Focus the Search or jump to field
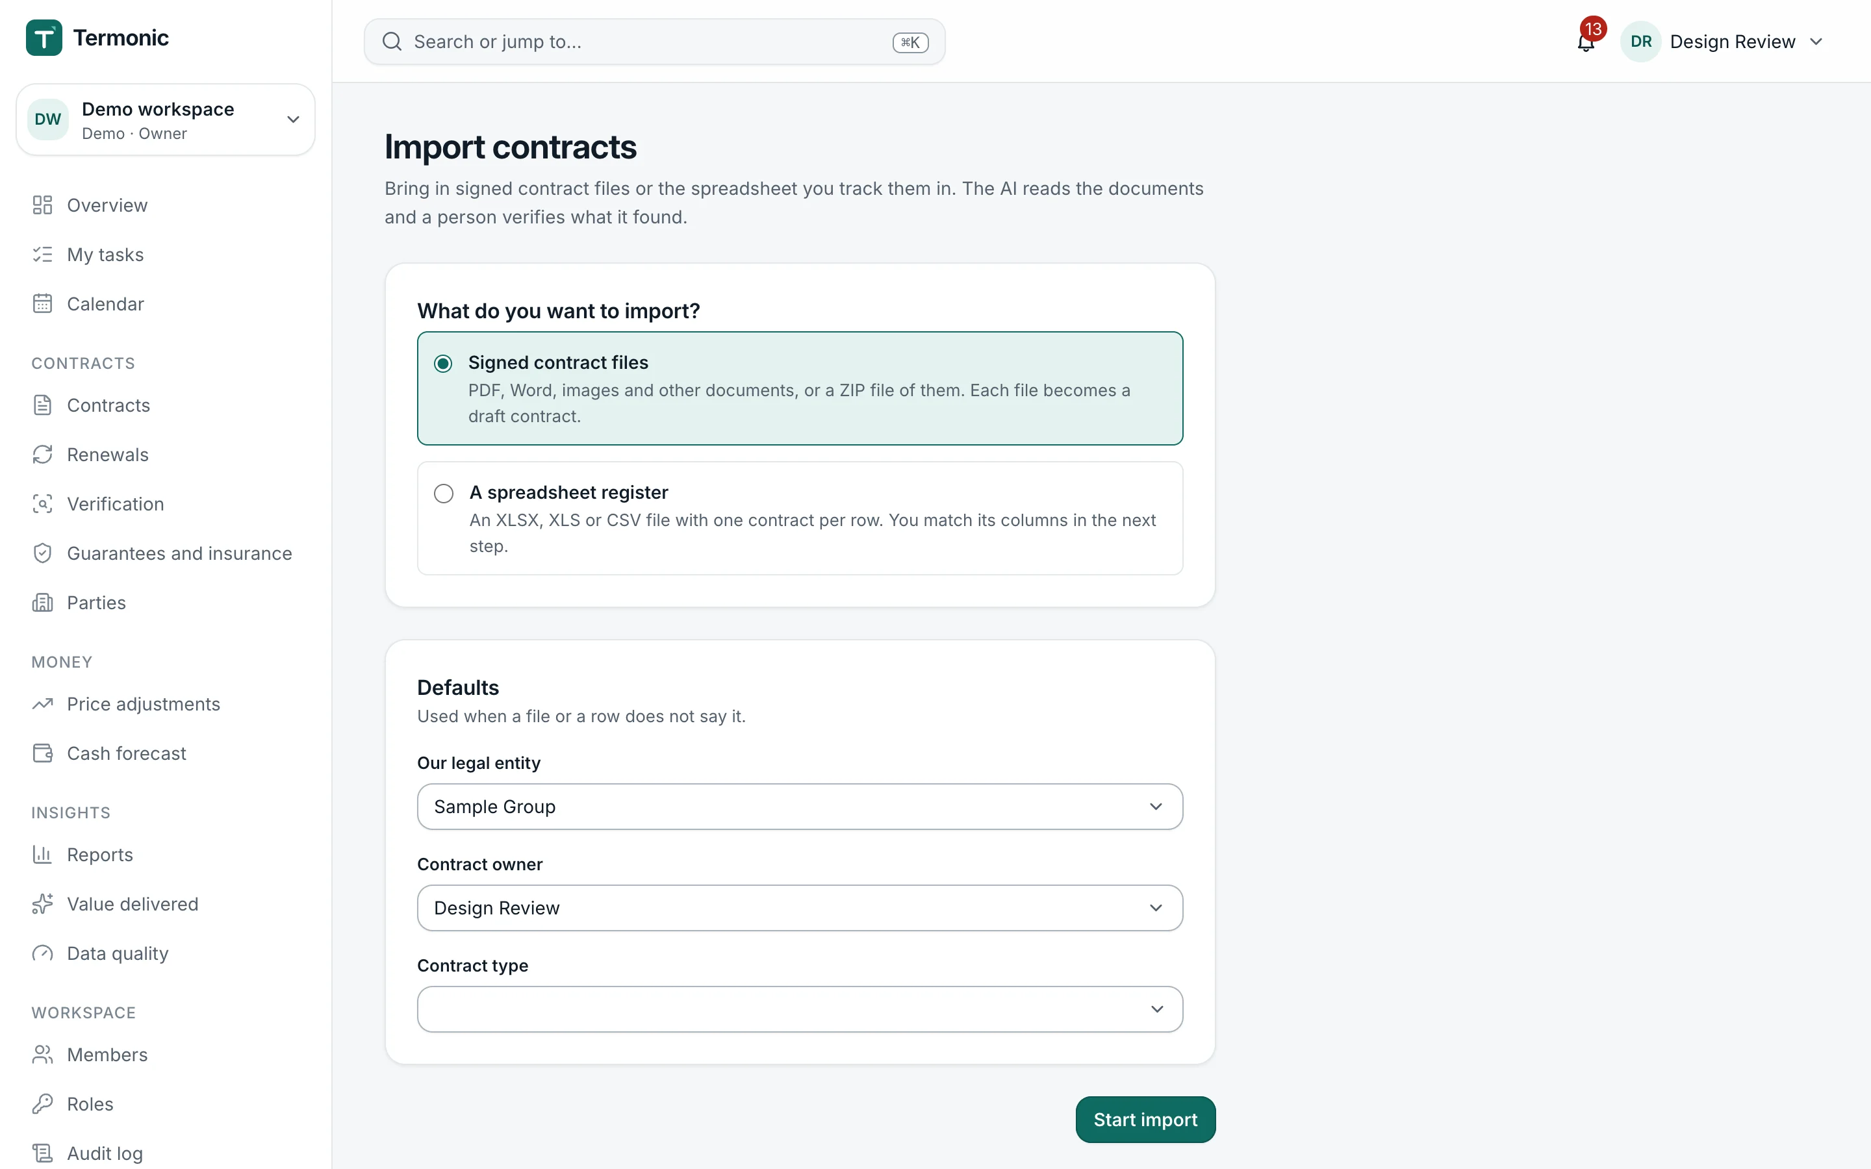 pyautogui.click(x=654, y=42)
